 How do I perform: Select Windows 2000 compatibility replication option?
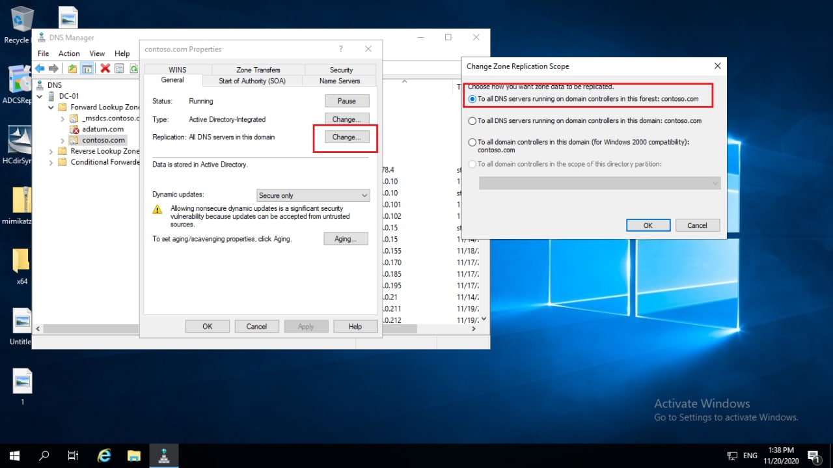coord(472,142)
